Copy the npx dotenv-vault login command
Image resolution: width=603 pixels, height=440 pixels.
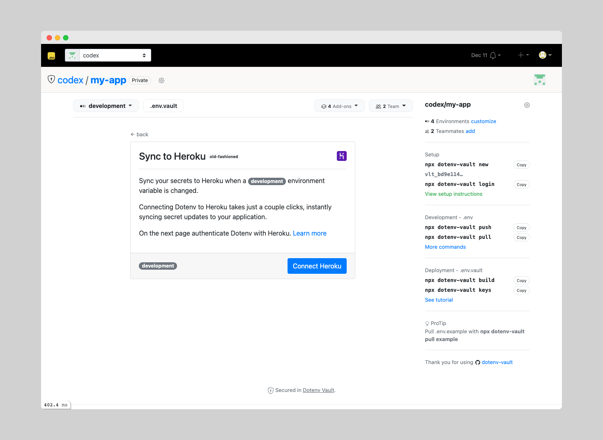point(522,184)
